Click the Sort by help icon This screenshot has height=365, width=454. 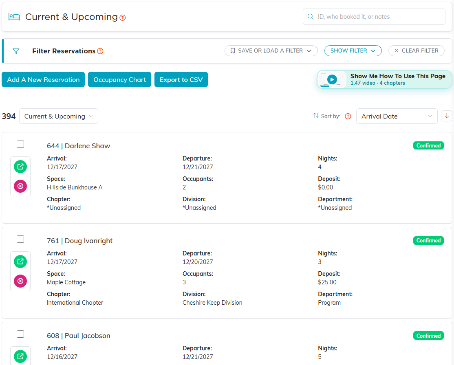(x=348, y=117)
